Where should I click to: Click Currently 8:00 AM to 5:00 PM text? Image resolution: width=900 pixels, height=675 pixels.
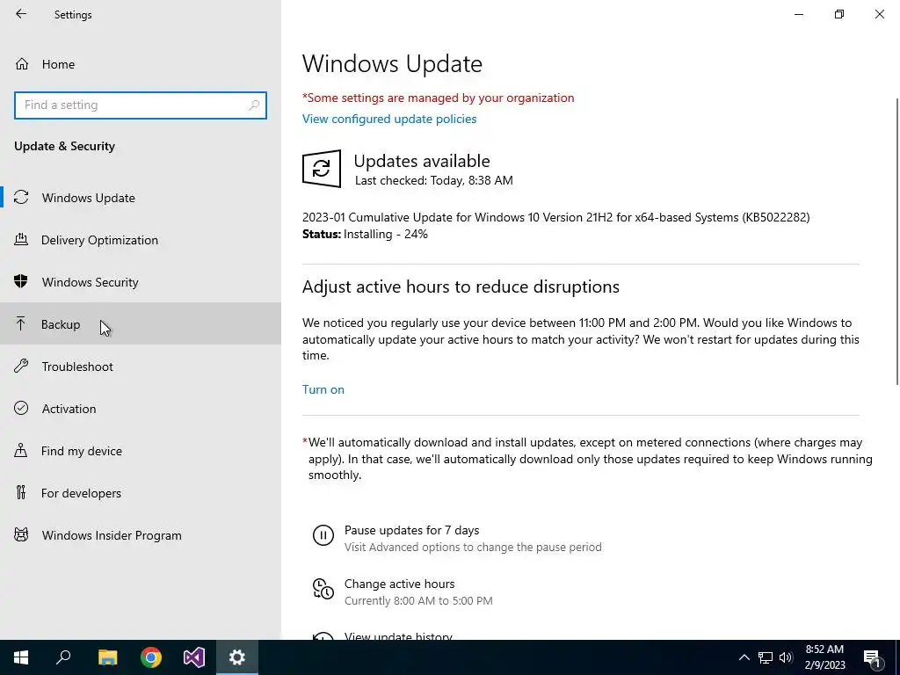pos(418,600)
